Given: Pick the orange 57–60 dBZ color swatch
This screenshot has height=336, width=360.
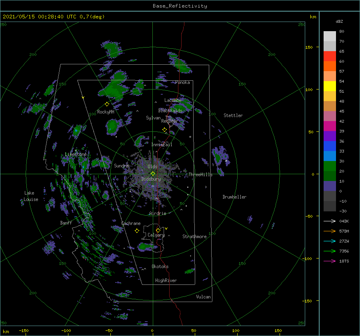Looking at the screenshot, I should 330,66.
